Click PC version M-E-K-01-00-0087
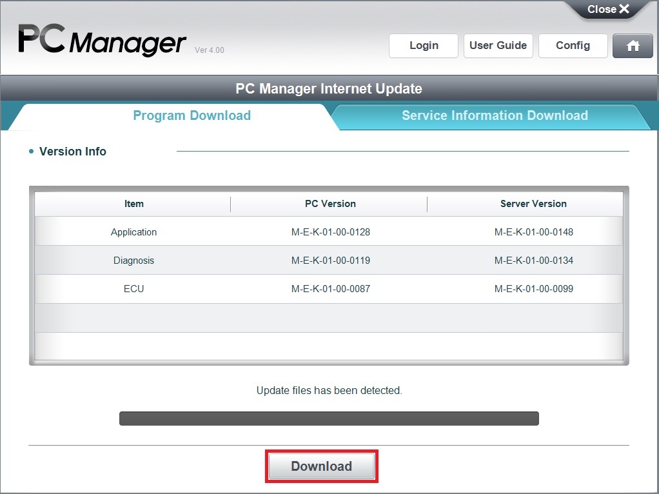Image resolution: width=659 pixels, height=494 pixels. coord(331,289)
